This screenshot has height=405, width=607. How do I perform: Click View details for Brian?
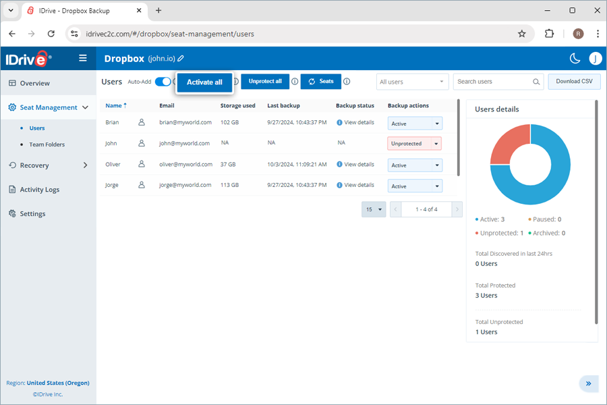pos(359,122)
